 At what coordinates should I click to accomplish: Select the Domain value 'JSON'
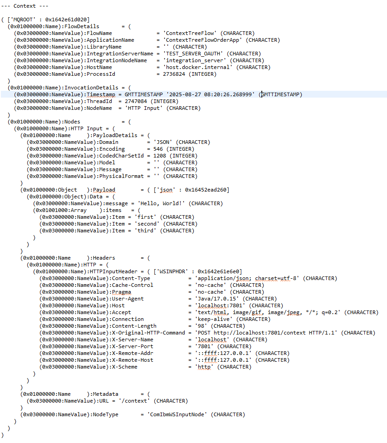pyautogui.click(x=163, y=142)
